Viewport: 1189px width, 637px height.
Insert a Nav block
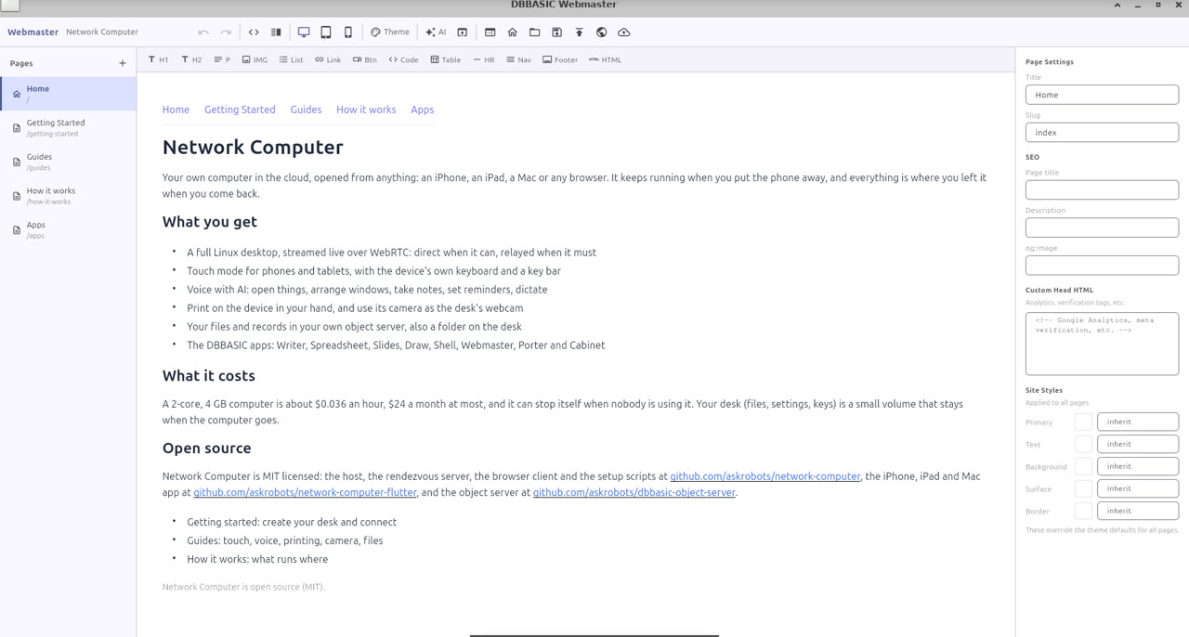[519, 59]
